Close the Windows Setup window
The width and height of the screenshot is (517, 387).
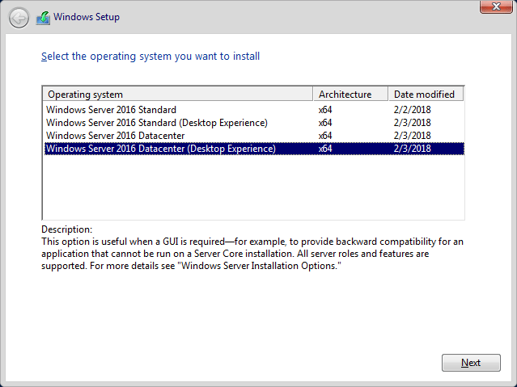pos(496,6)
